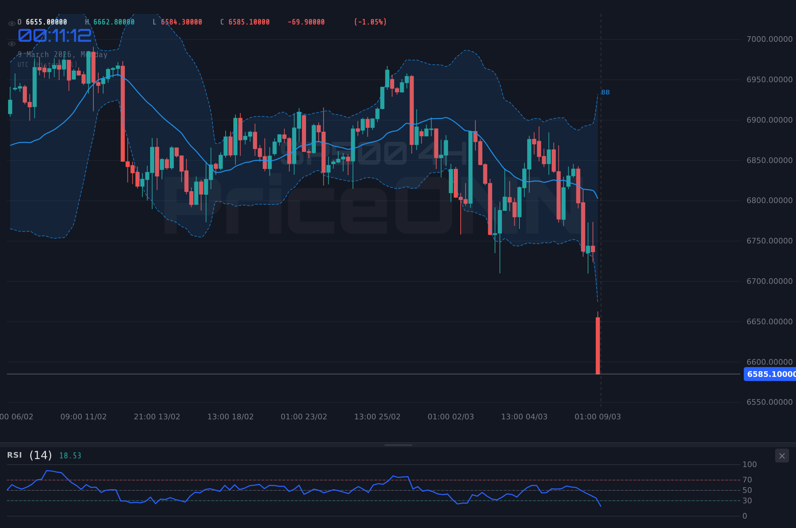Click the 7000.00000 price axis label

coord(770,39)
